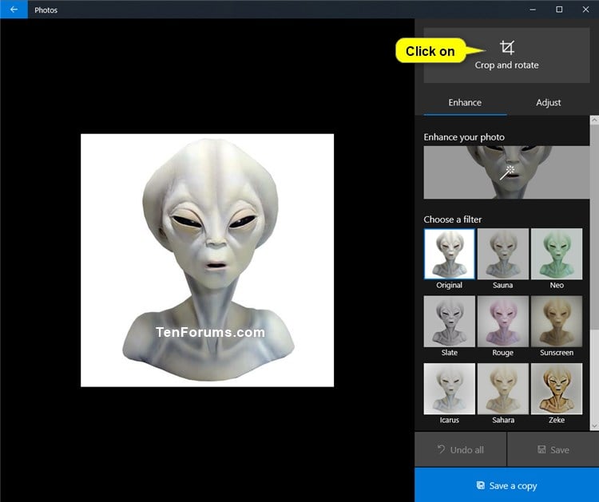Apply the Rouge filter

[502, 321]
